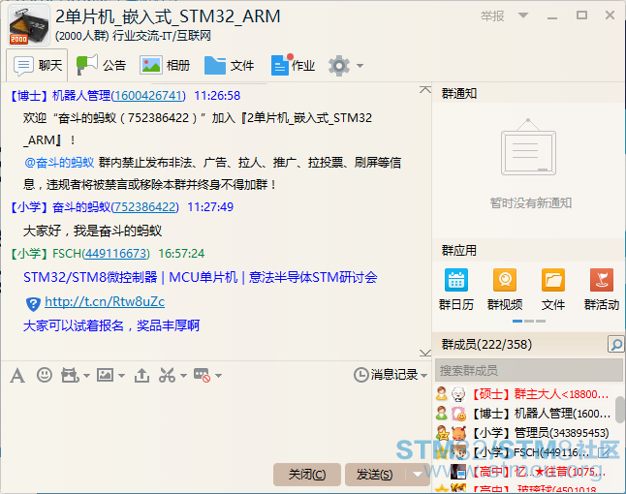Expand the dropdown arrow beside settings gear
This screenshot has height=494, width=626.
360,66
